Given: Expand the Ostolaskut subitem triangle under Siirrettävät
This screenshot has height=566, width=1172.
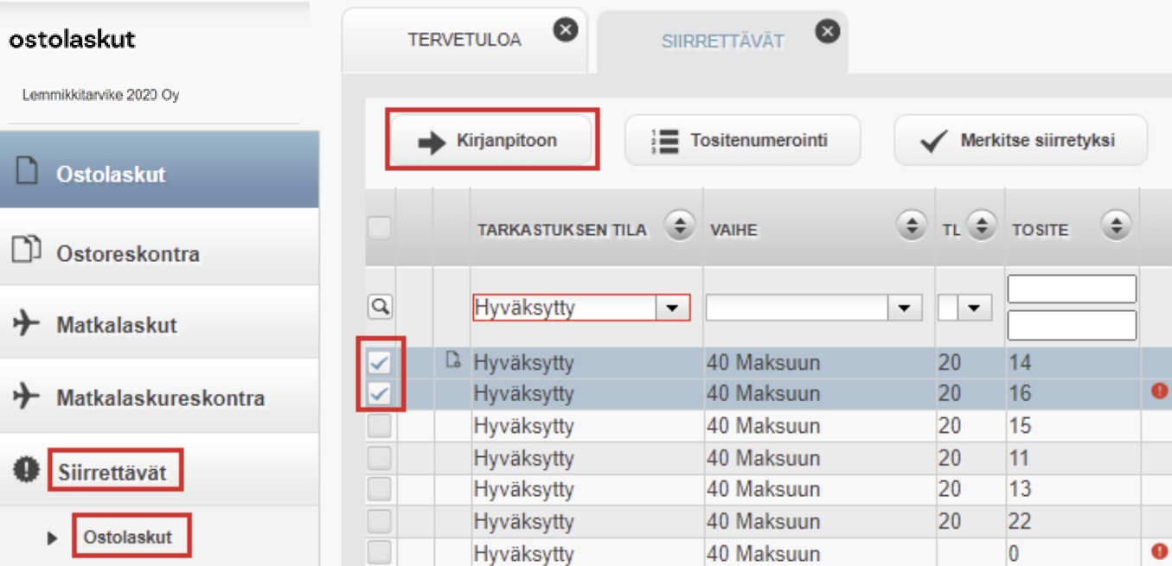Looking at the screenshot, I should click(x=52, y=537).
